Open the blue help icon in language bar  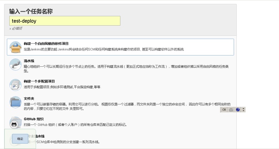(238, 109)
